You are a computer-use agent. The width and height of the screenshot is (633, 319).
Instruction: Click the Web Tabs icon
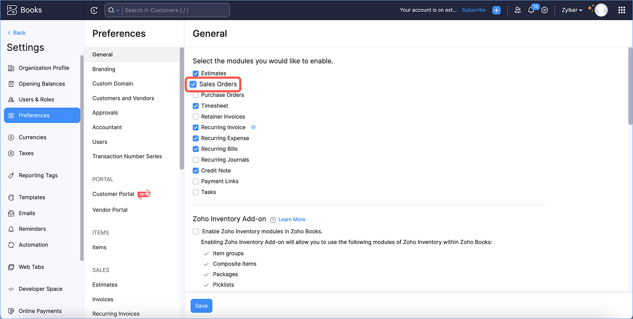(11, 267)
